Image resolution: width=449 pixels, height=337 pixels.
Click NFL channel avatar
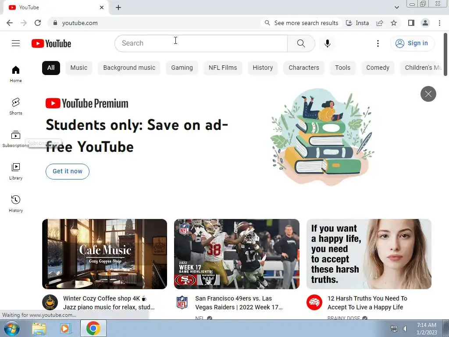pos(182,302)
